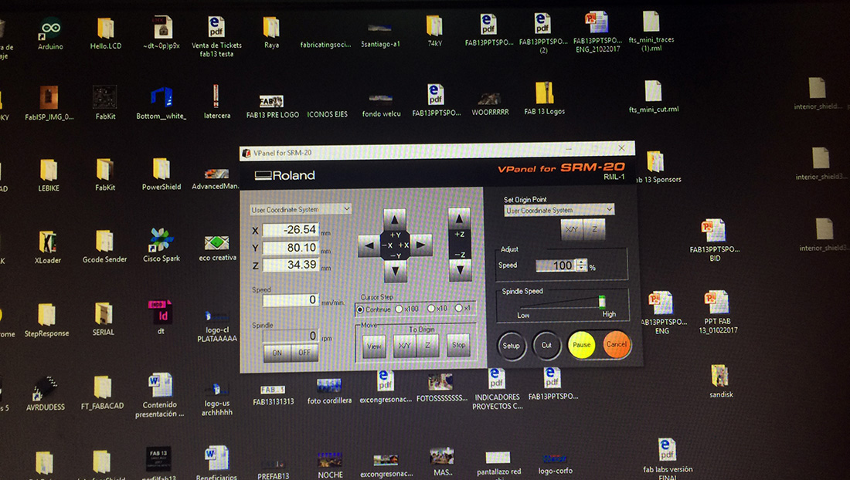Select the StepResponse folder icon
This screenshot has height=480, width=850.
tap(46, 320)
